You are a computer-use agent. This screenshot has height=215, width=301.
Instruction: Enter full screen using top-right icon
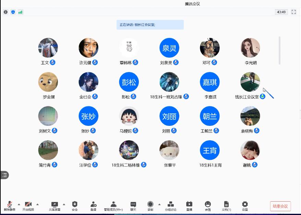tap(293, 12)
